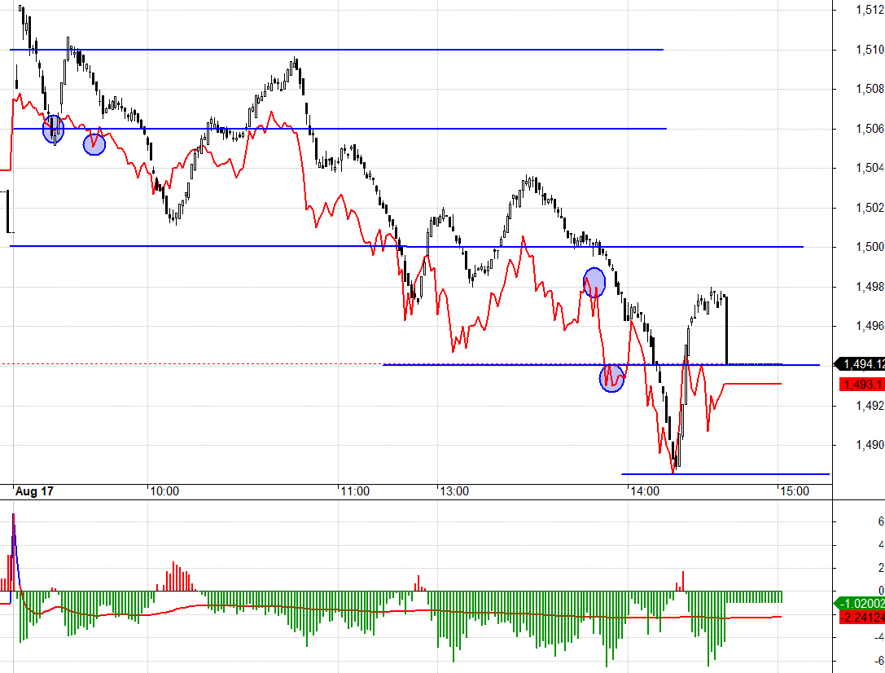The height and width of the screenshot is (673, 885).
Task: Click the red 1,493.1 price tag
Action: (x=861, y=384)
